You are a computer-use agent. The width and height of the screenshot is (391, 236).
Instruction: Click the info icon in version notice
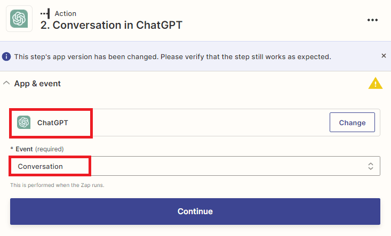(6, 56)
